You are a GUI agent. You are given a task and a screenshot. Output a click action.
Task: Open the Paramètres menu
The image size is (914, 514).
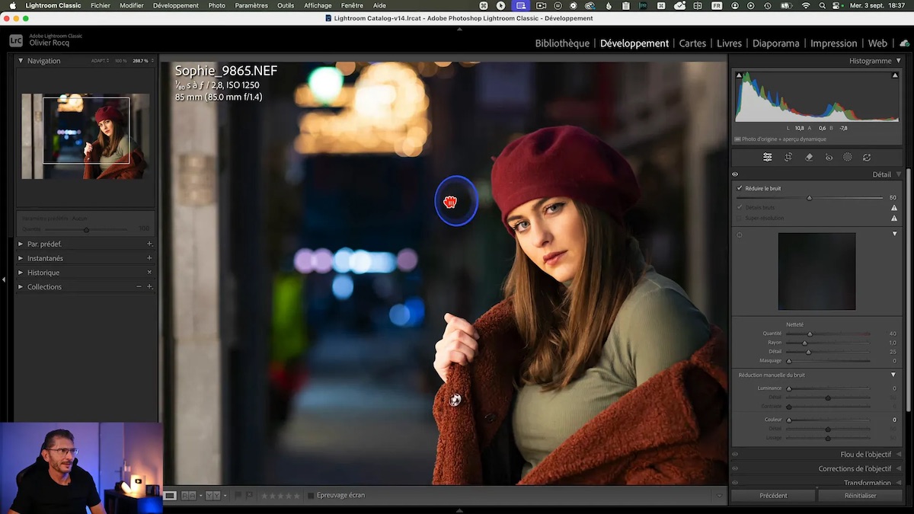251,5
